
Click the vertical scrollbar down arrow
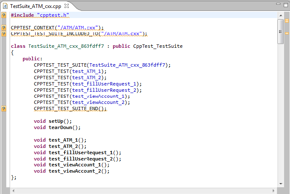pyautogui.click(x=281, y=184)
